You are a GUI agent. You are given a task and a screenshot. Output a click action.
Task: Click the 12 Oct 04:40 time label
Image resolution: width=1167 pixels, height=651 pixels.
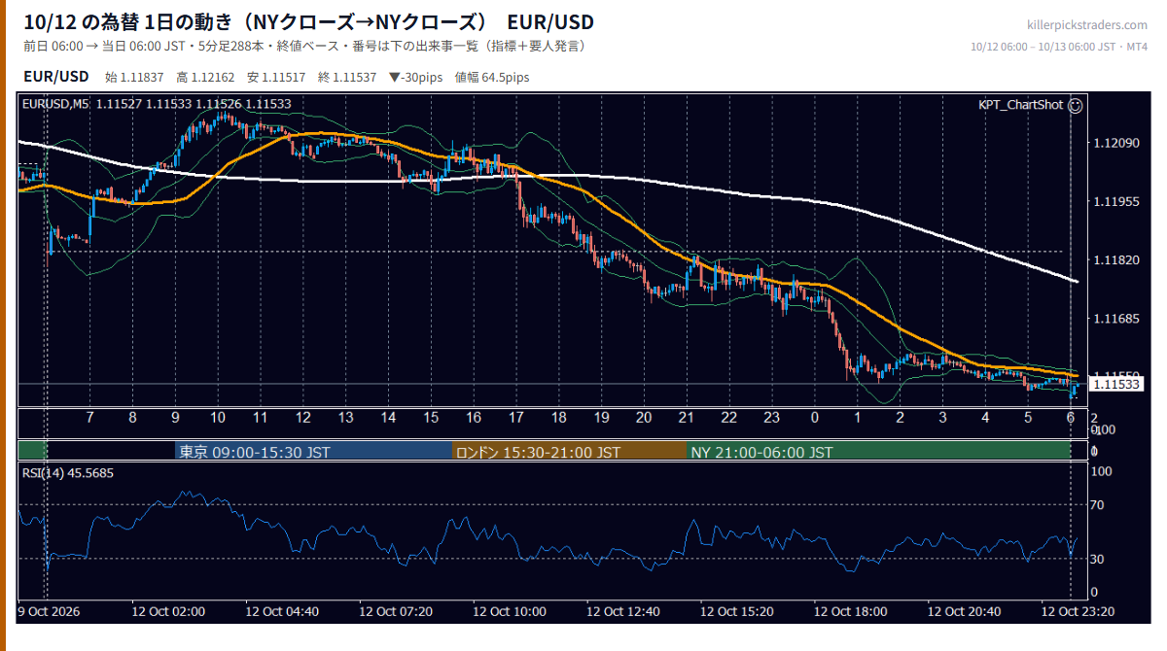point(282,612)
